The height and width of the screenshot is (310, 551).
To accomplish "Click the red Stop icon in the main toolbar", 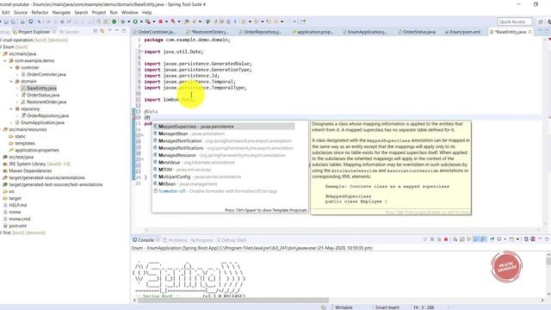I will coord(161,22).
